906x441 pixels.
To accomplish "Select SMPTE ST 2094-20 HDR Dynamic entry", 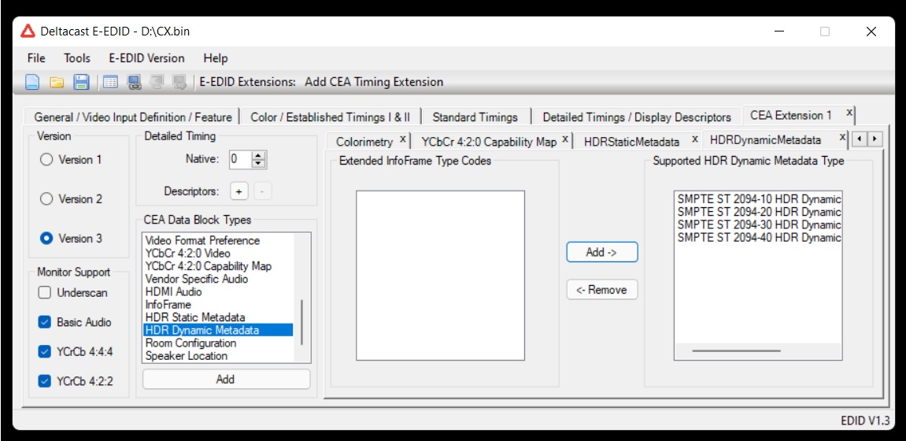I will pos(759,212).
